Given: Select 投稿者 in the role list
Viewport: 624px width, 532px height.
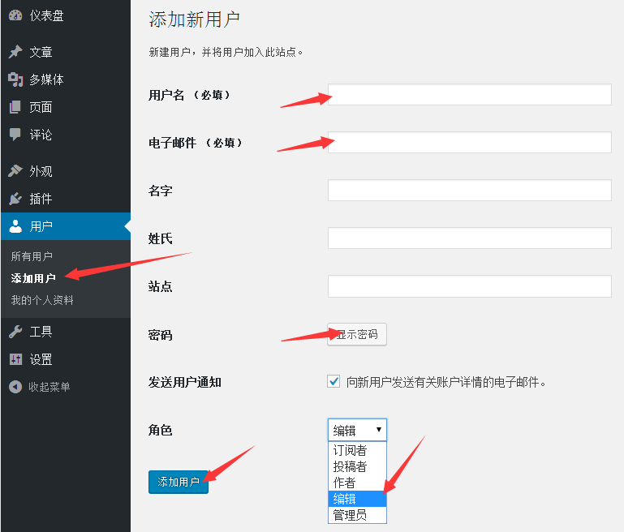Looking at the screenshot, I should click(x=357, y=466).
